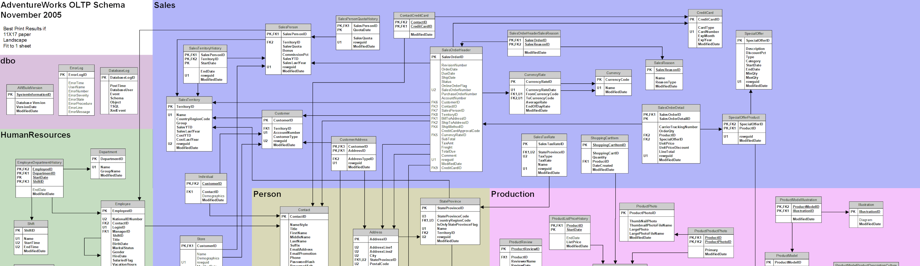Select the SalesPerson table header
920x266 pixels.
(288, 27)
